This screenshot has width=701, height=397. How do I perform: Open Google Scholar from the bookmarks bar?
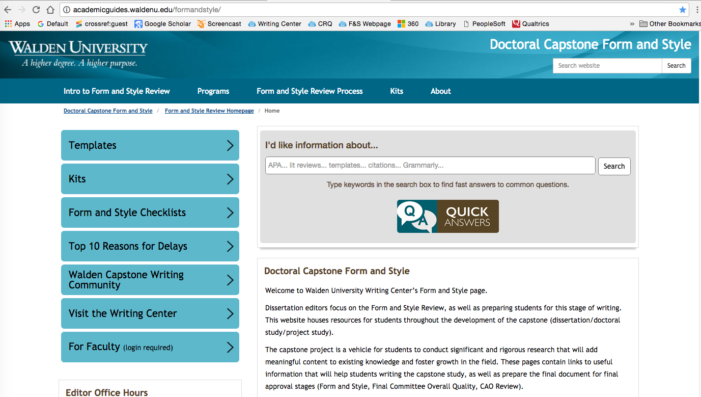coord(162,23)
